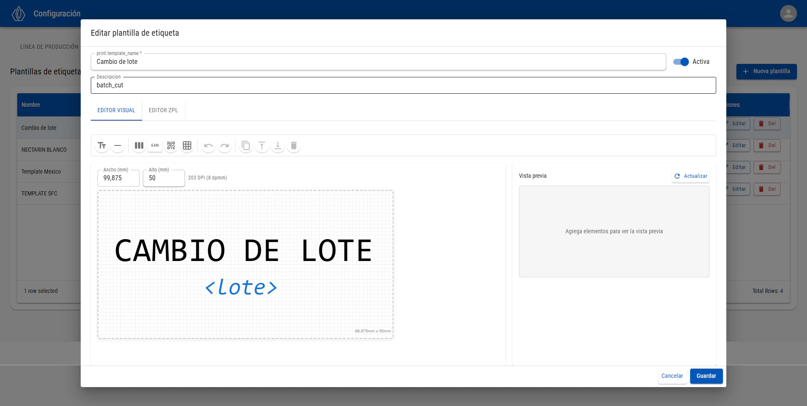Insert a line element using the dash icon

coord(118,145)
